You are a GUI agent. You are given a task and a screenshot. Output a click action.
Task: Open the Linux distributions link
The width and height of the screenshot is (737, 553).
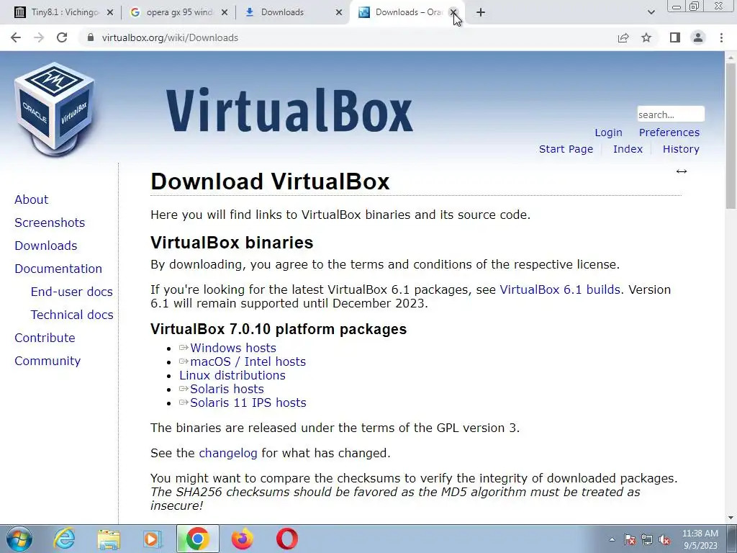tap(232, 375)
